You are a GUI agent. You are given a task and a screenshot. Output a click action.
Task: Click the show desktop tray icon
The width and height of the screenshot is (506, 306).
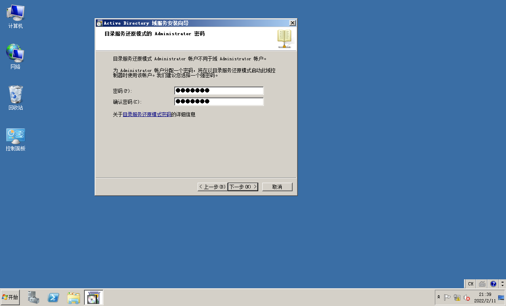(501, 298)
